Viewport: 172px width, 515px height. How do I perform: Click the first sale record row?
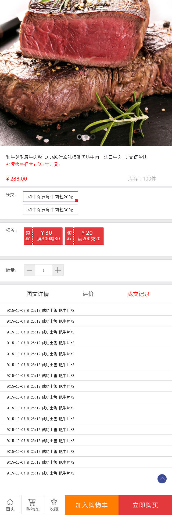[86, 310]
